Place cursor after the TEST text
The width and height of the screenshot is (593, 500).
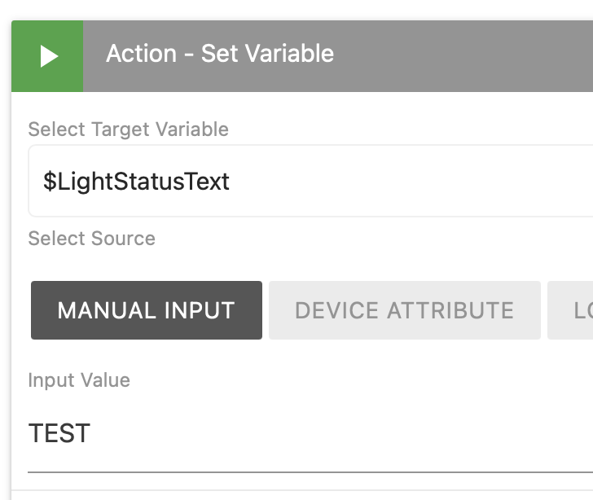coord(92,434)
